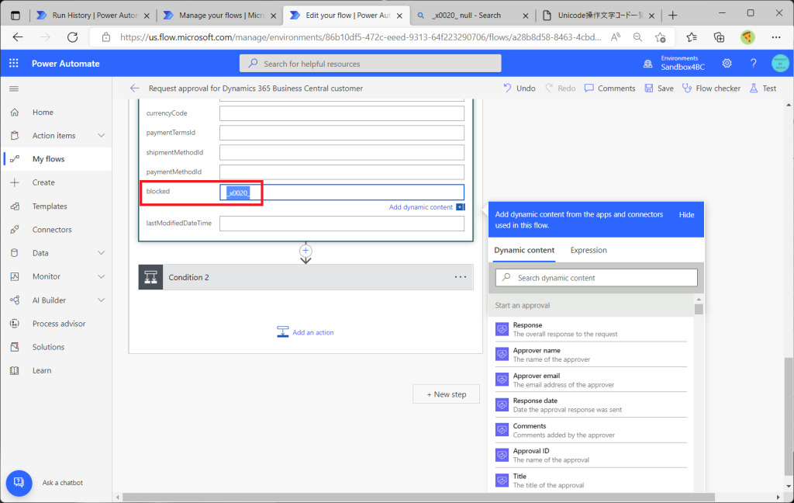Viewport: 794px width, 503px height.
Task: Add page to favorites star icon
Action: point(660,37)
